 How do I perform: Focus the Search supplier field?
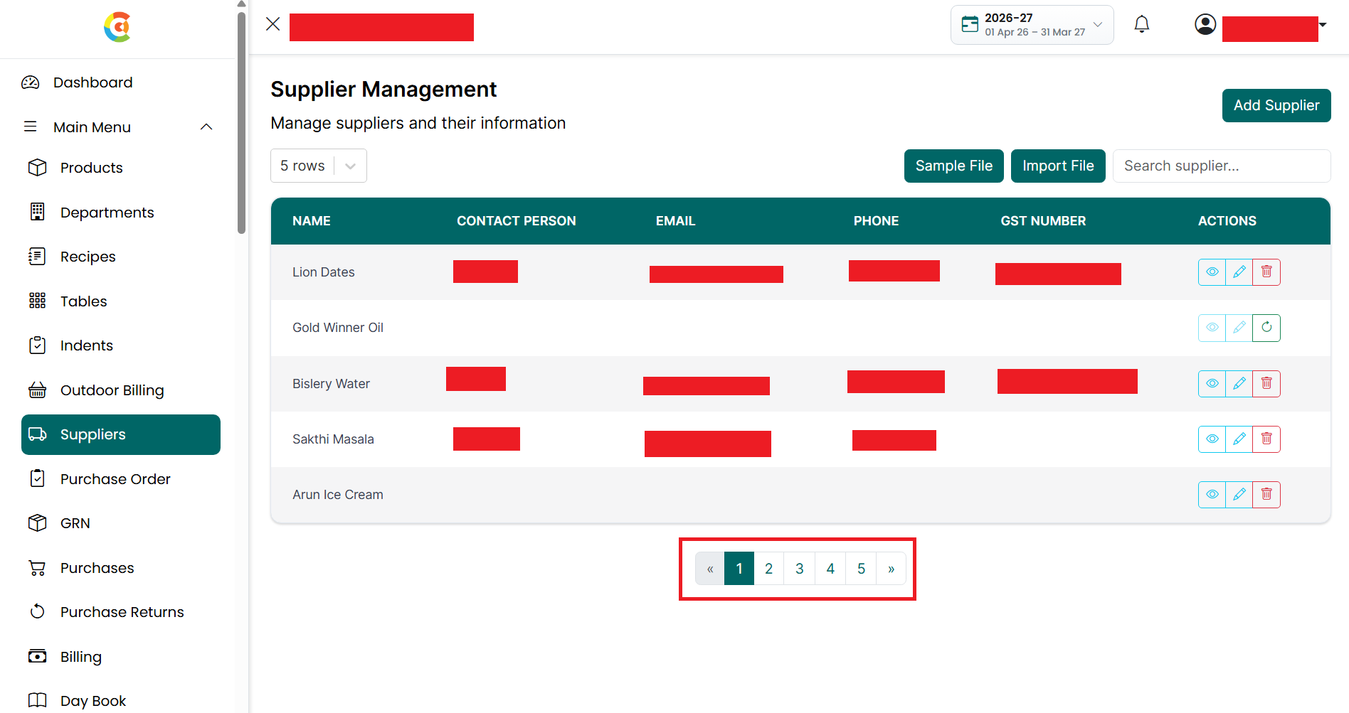pos(1222,166)
